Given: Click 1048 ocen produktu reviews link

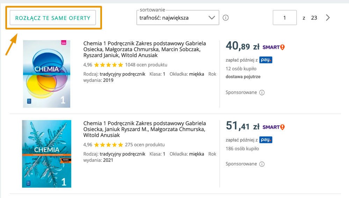Looking at the screenshot, I should point(146,65).
